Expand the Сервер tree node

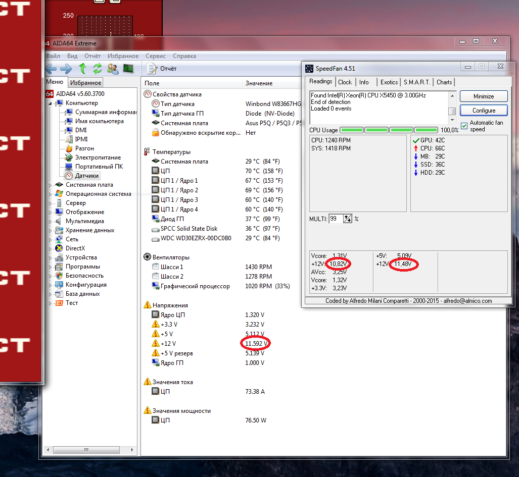(x=51, y=203)
